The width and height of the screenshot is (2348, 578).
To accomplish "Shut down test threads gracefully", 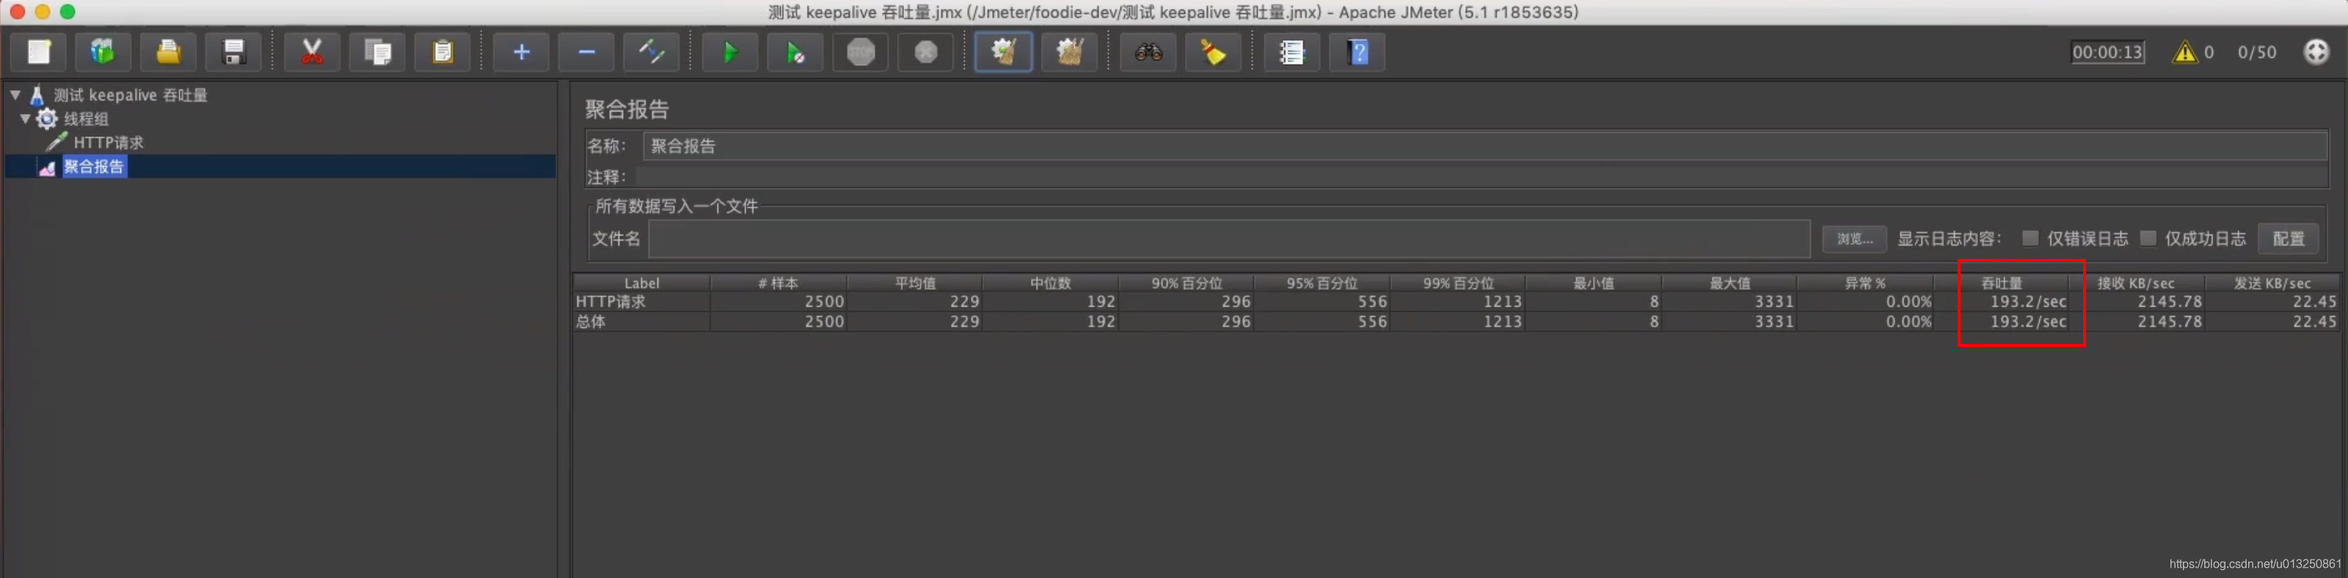I will (x=926, y=52).
